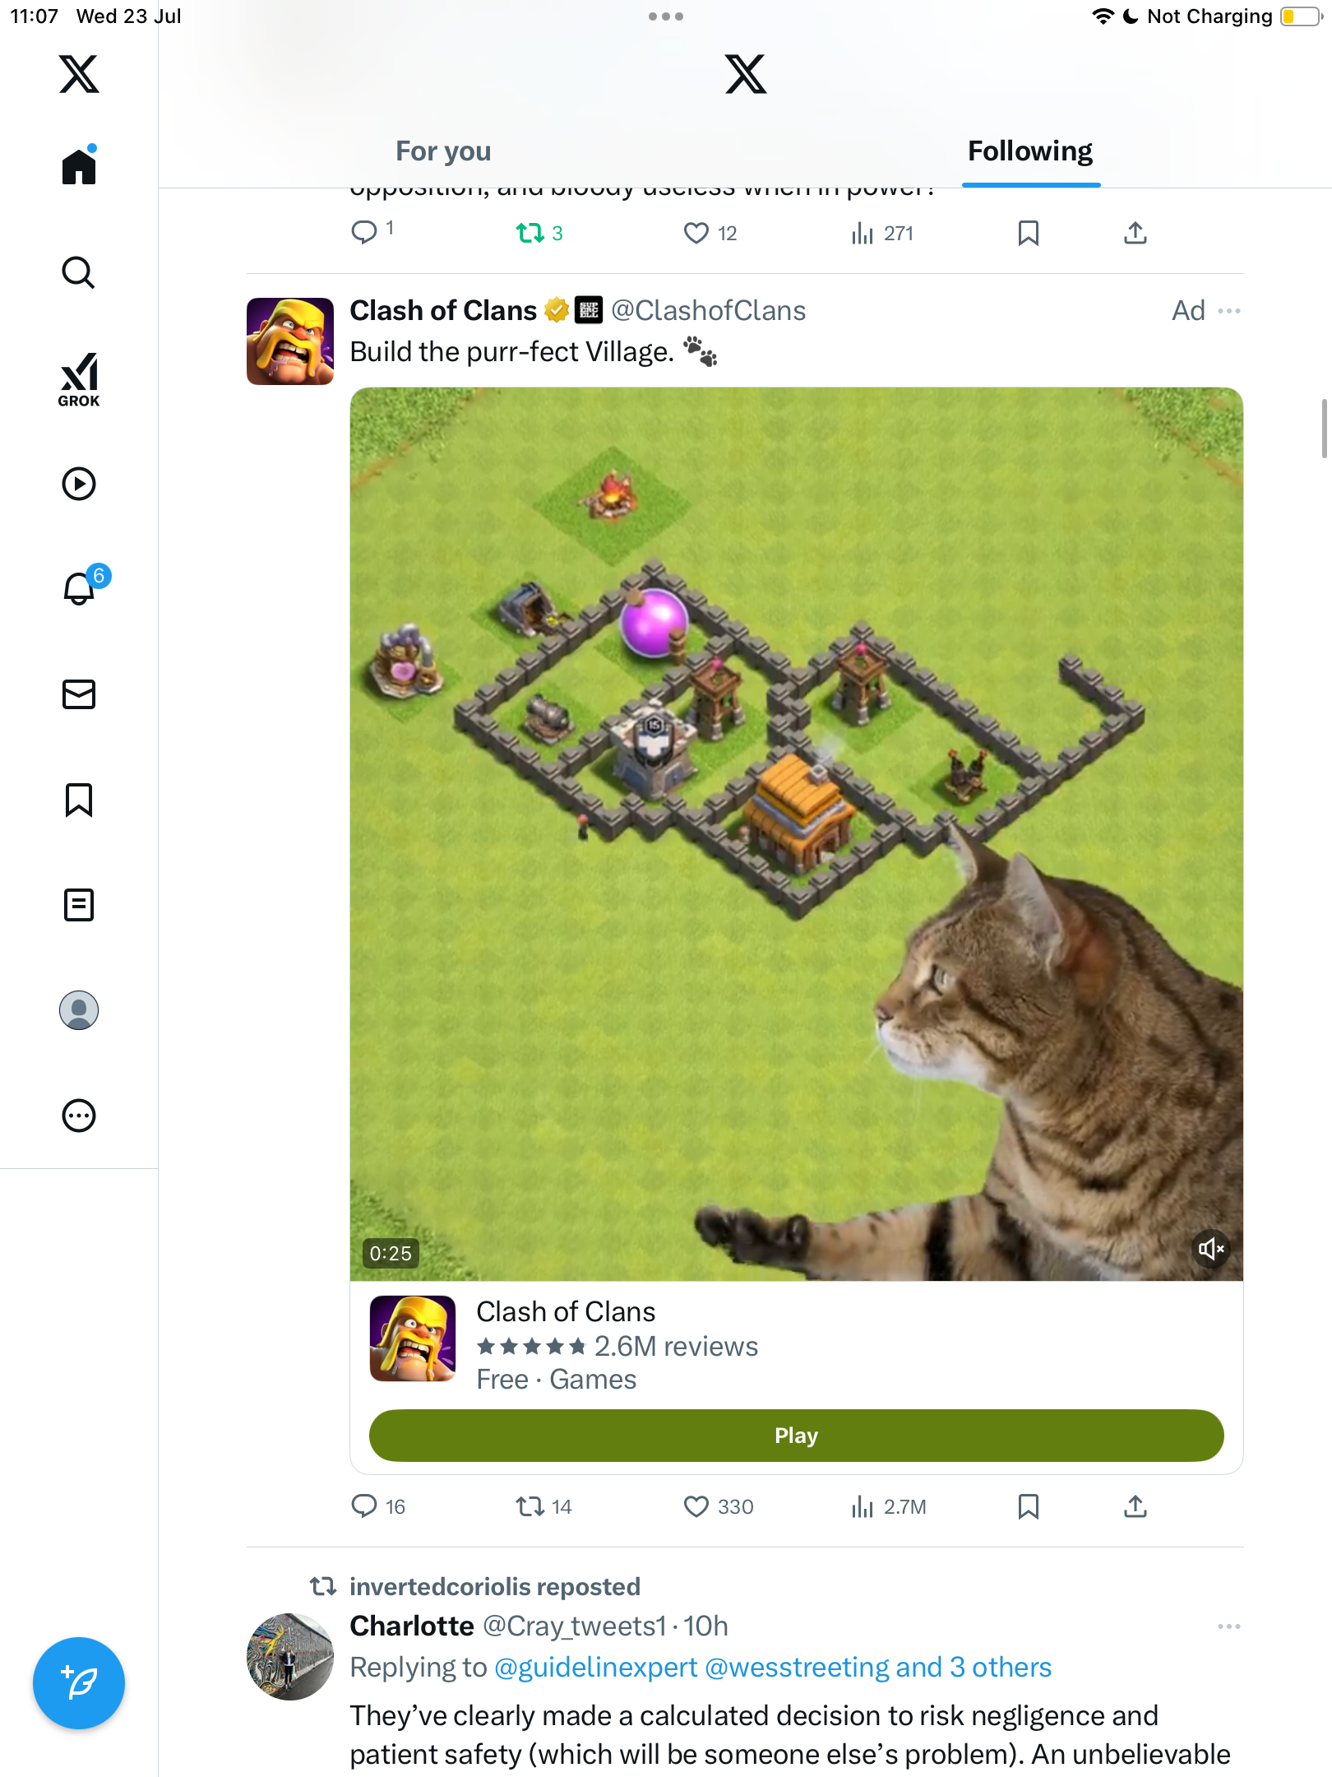Open the @guidelinexpert mention link
1332x1777 pixels.
tap(595, 1667)
